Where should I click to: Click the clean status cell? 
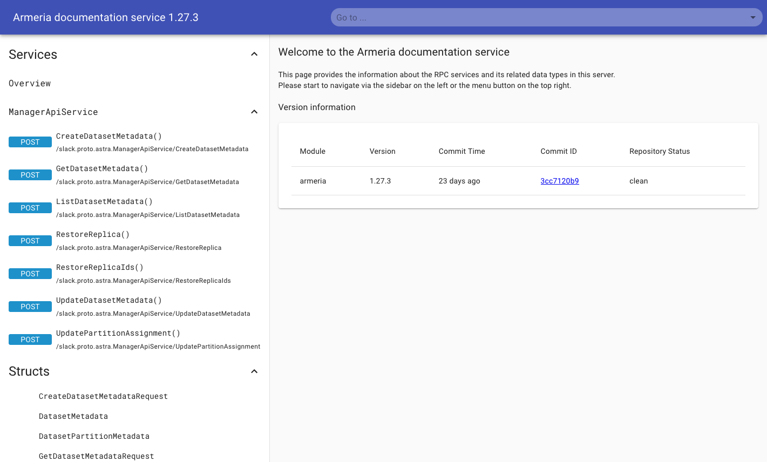tap(639, 181)
